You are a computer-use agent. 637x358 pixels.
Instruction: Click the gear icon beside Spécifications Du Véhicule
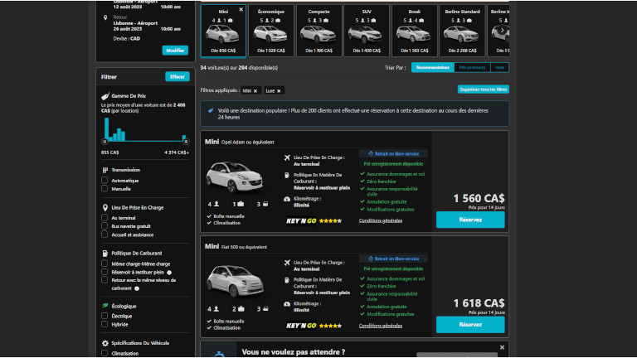point(105,343)
